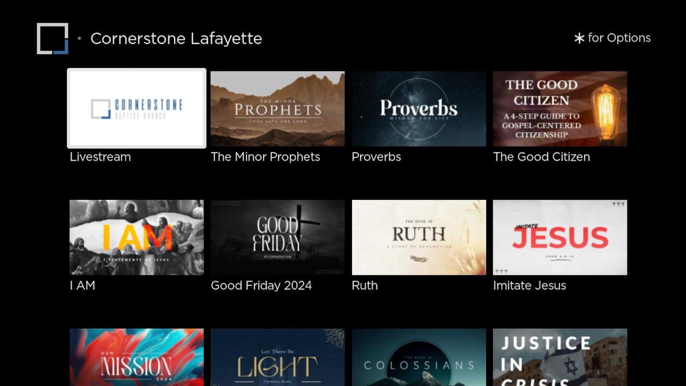Click the Cornerstone square logo icon

(53, 39)
